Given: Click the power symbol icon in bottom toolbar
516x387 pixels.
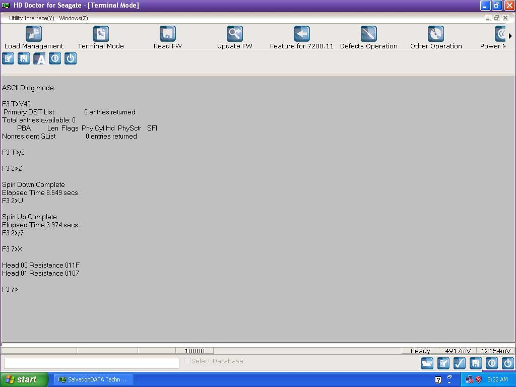Looking at the screenshot, I should pyautogui.click(x=508, y=363).
